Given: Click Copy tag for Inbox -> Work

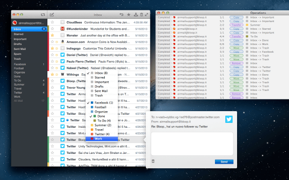Looking at the screenshot, I should [x=236, y=44].
